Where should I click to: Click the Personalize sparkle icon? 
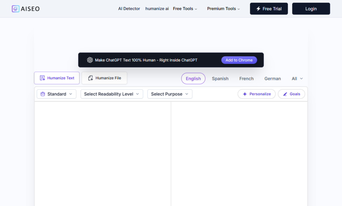point(245,94)
